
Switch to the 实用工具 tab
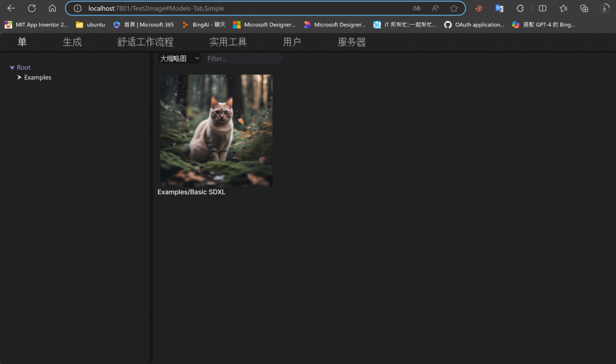pyautogui.click(x=228, y=42)
